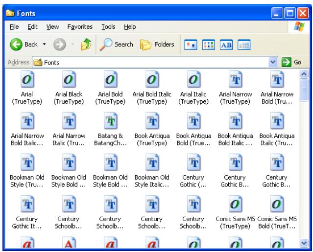The image size is (313, 252).
Task: Select the Arial Narrow Italic font icon
Action: [69, 121]
